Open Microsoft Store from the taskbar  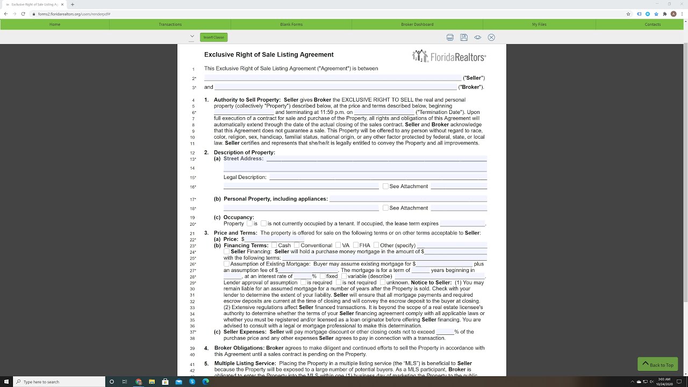point(165,382)
